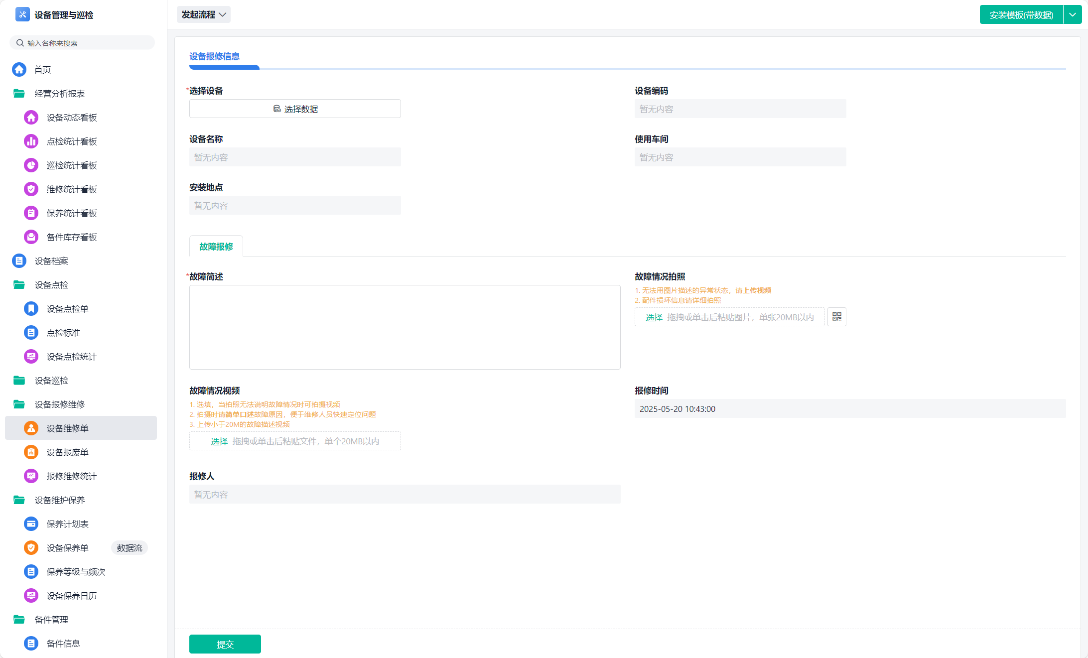Click the QR code scan icon
This screenshot has width=1088, height=658.
click(x=836, y=317)
